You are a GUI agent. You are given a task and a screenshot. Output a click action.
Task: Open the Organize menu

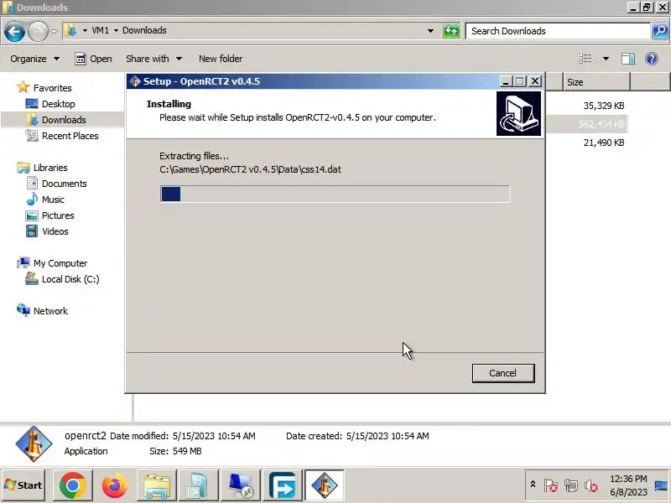point(34,59)
